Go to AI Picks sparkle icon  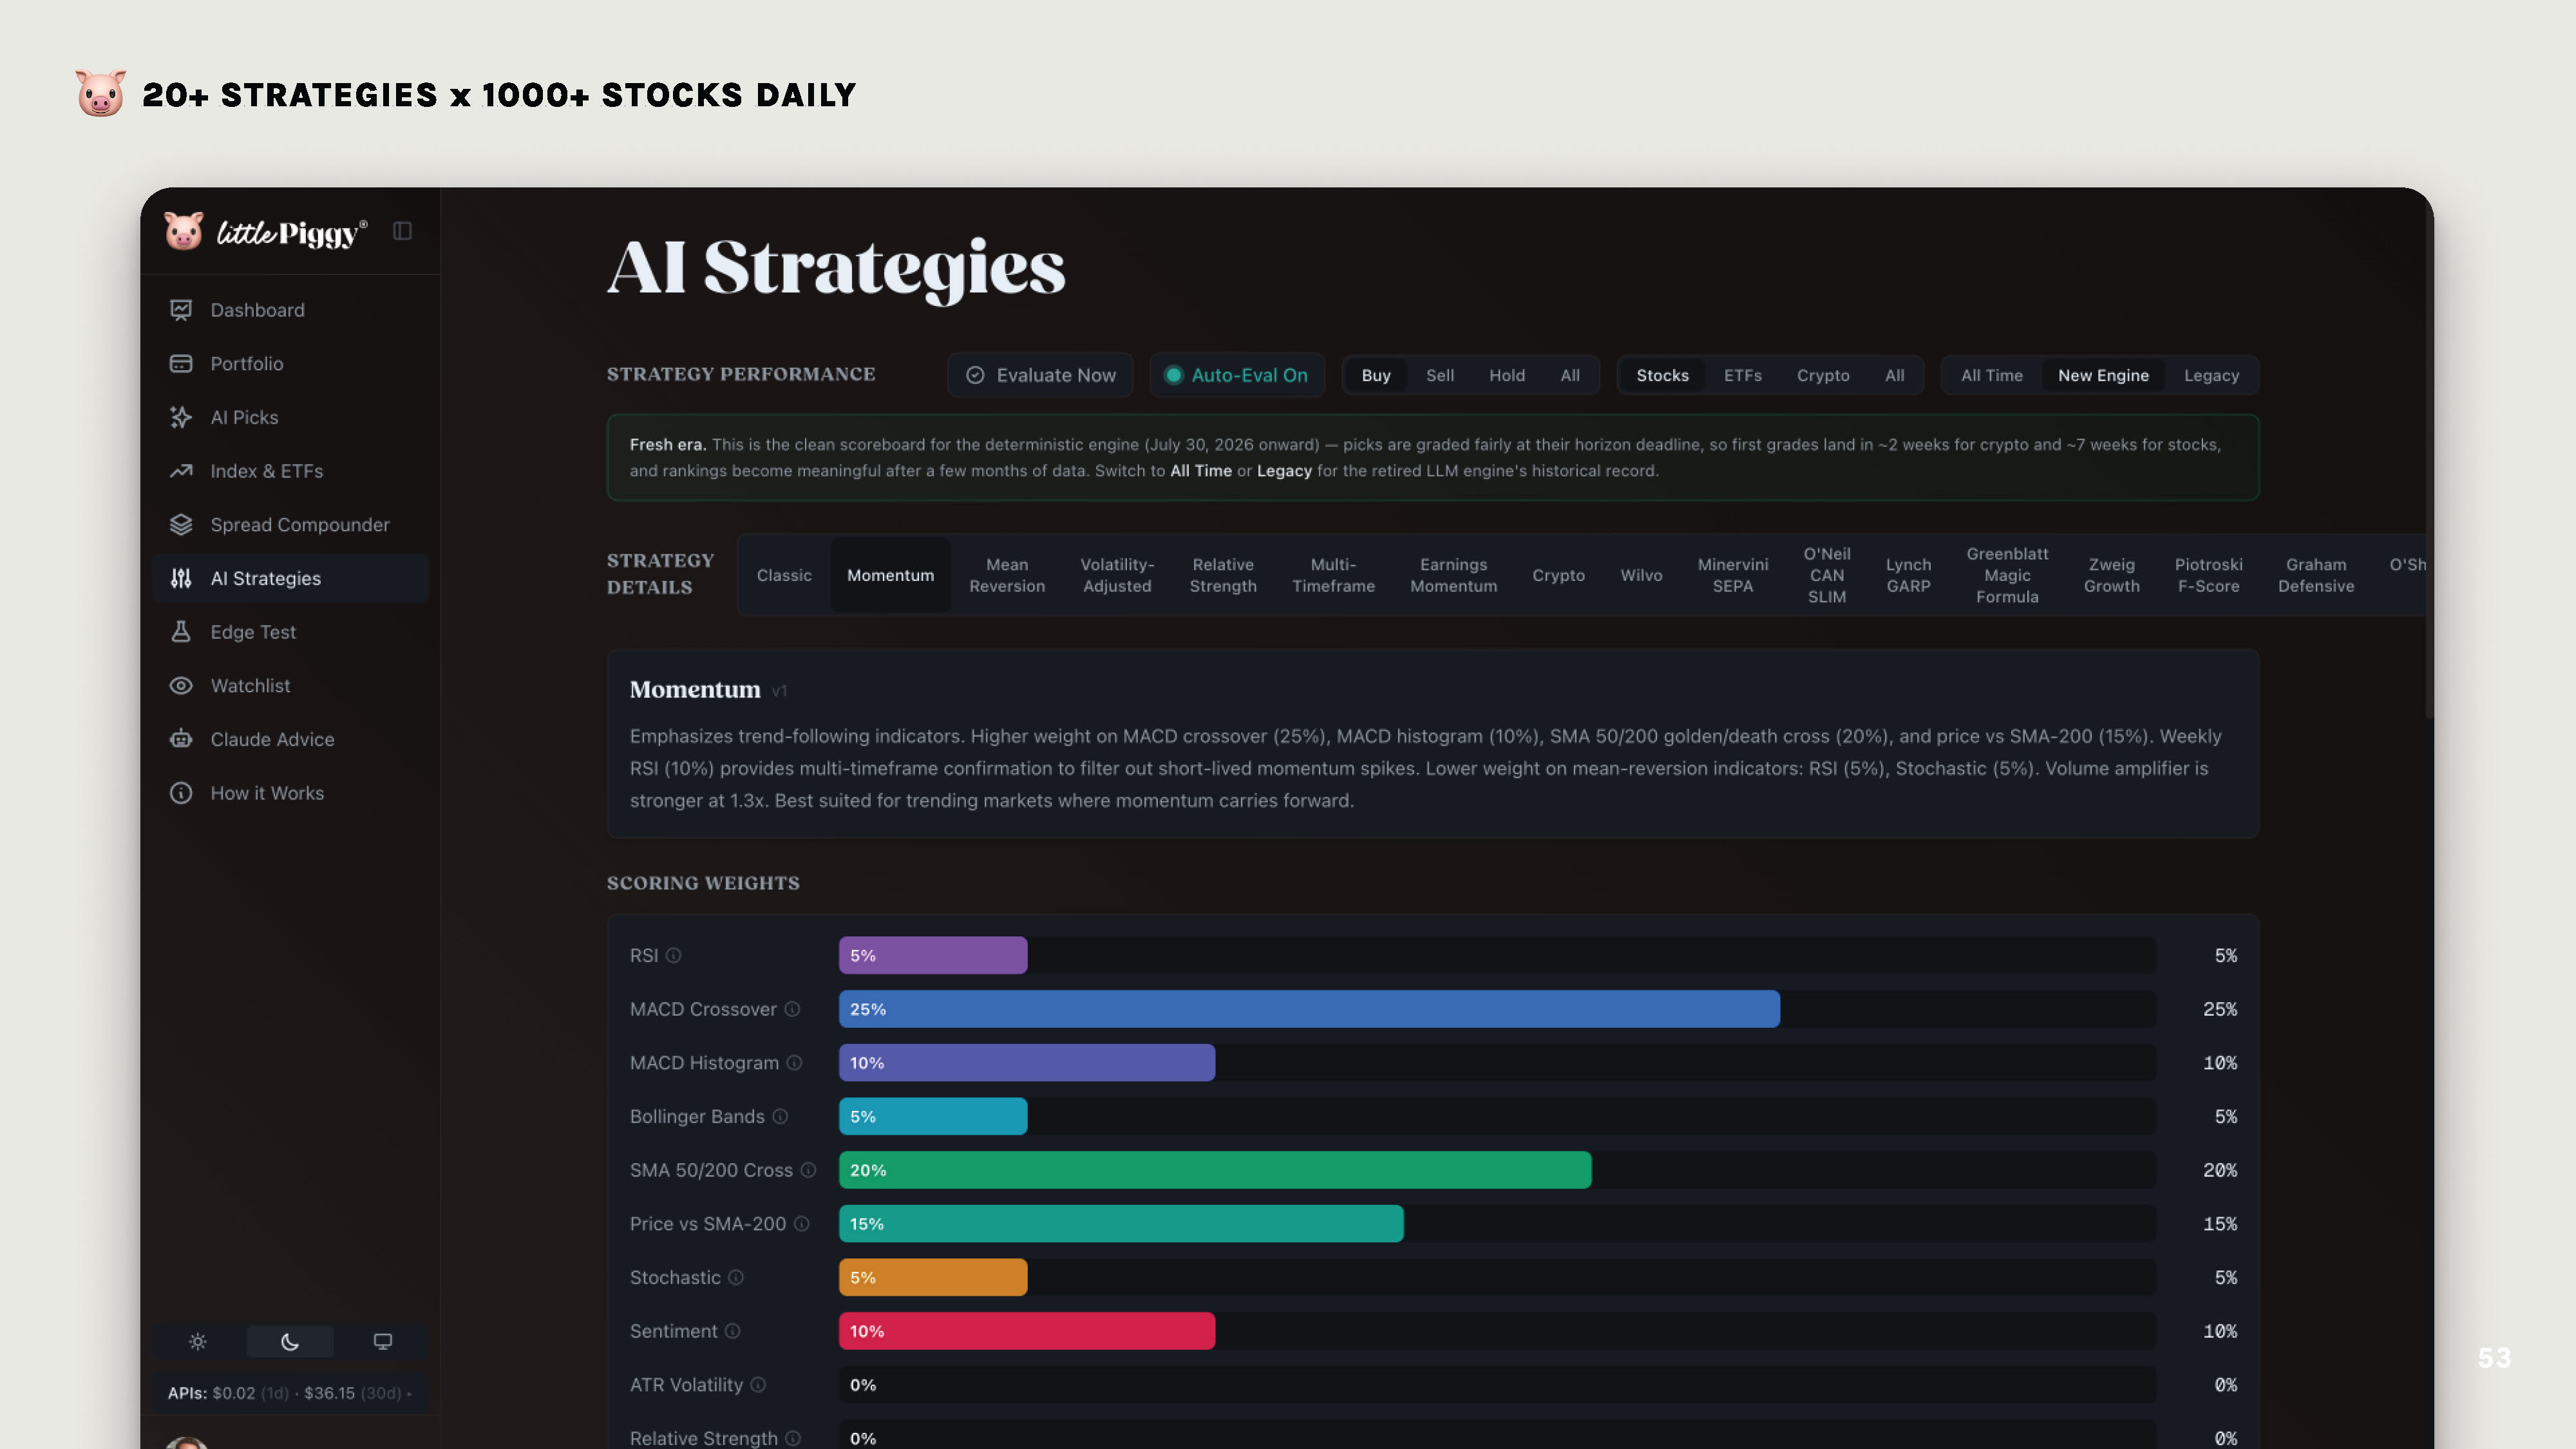click(x=181, y=417)
